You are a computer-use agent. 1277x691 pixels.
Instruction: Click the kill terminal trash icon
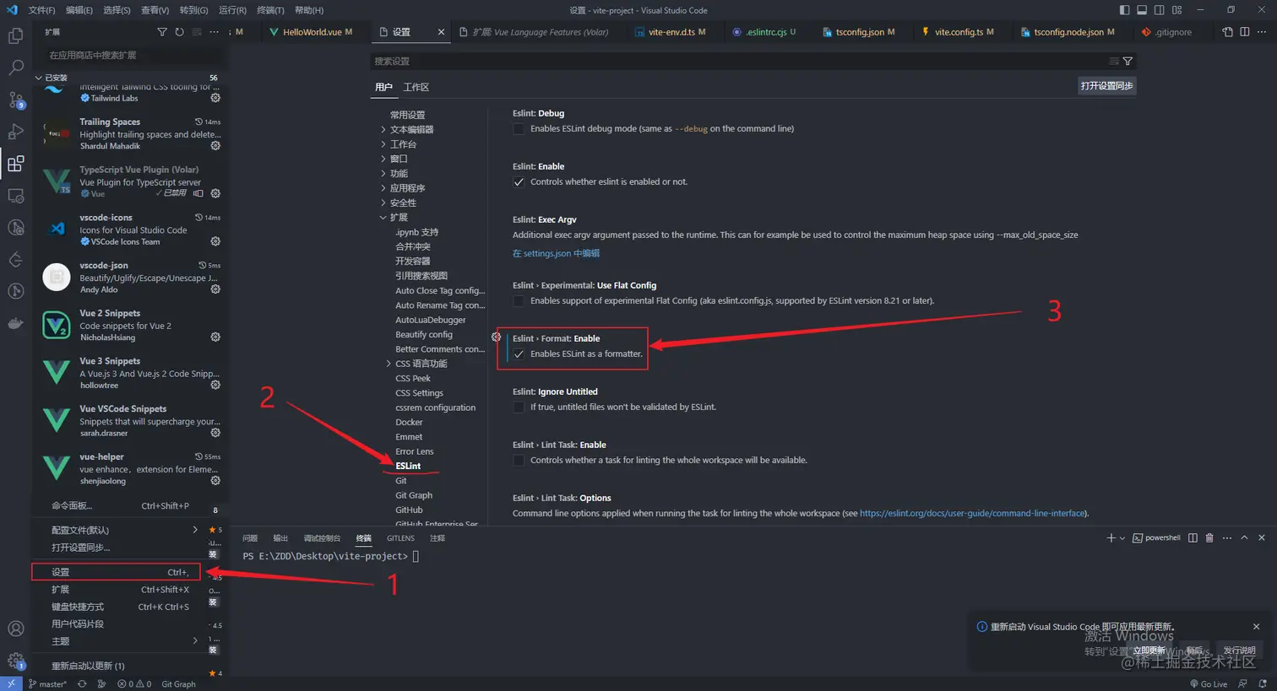(1209, 537)
